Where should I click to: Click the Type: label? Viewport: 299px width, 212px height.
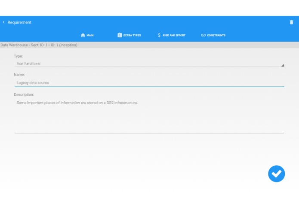(18, 56)
